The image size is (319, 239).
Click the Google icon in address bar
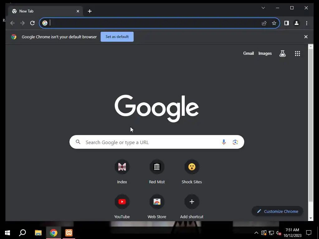point(45,23)
